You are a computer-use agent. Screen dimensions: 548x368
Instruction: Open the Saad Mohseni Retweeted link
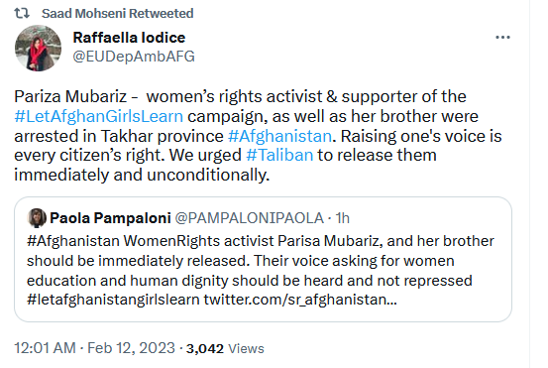(117, 13)
